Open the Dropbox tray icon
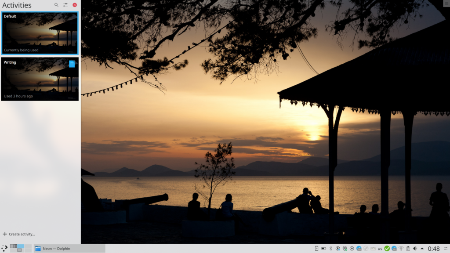The height and width of the screenshot is (253, 450). pos(345,249)
